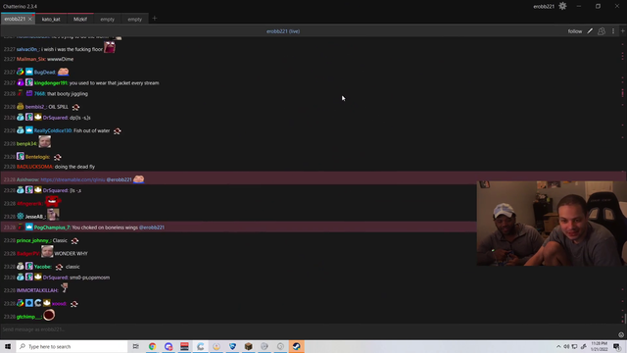
Task: Open the volume icon in system tray
Action: click(x=566, y=346)
